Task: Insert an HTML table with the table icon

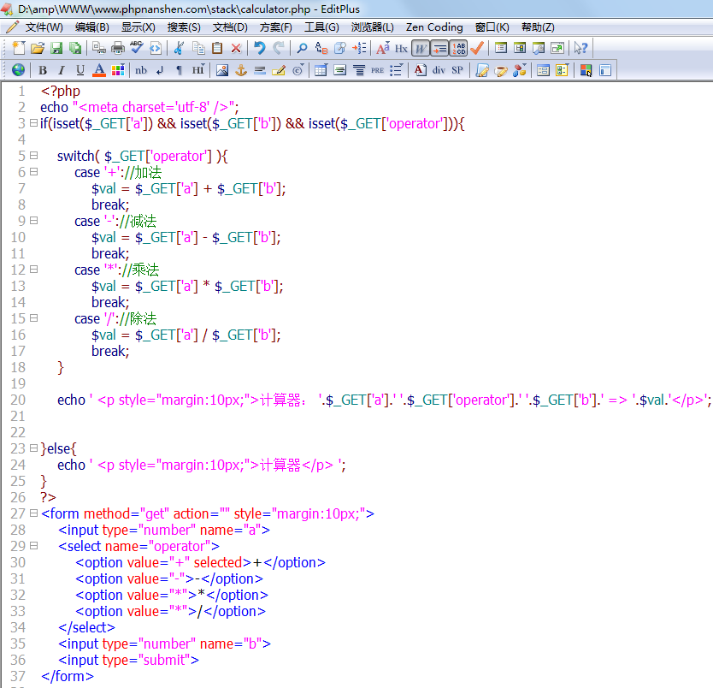Action: coord(321,70)
